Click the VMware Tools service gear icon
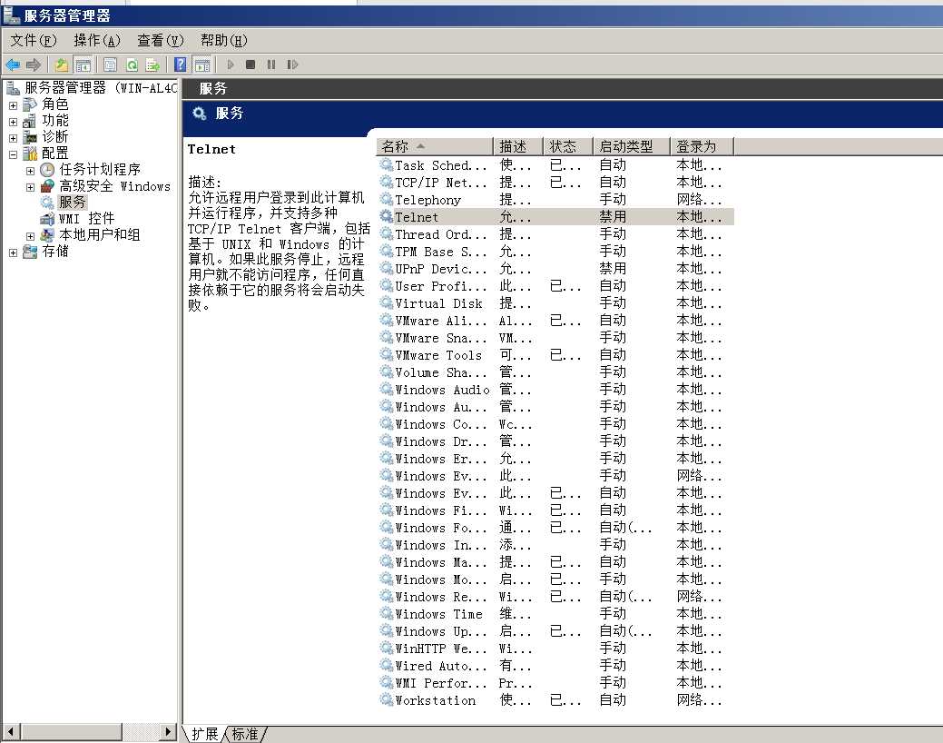Image resolution: width=943 pixels, height=743 pixels. (x=386, y=354)
